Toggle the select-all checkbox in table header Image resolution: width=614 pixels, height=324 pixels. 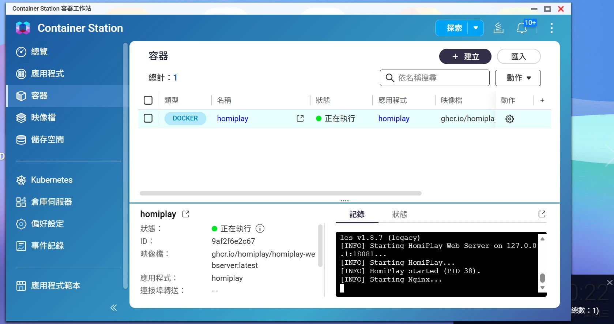(148, 100)
